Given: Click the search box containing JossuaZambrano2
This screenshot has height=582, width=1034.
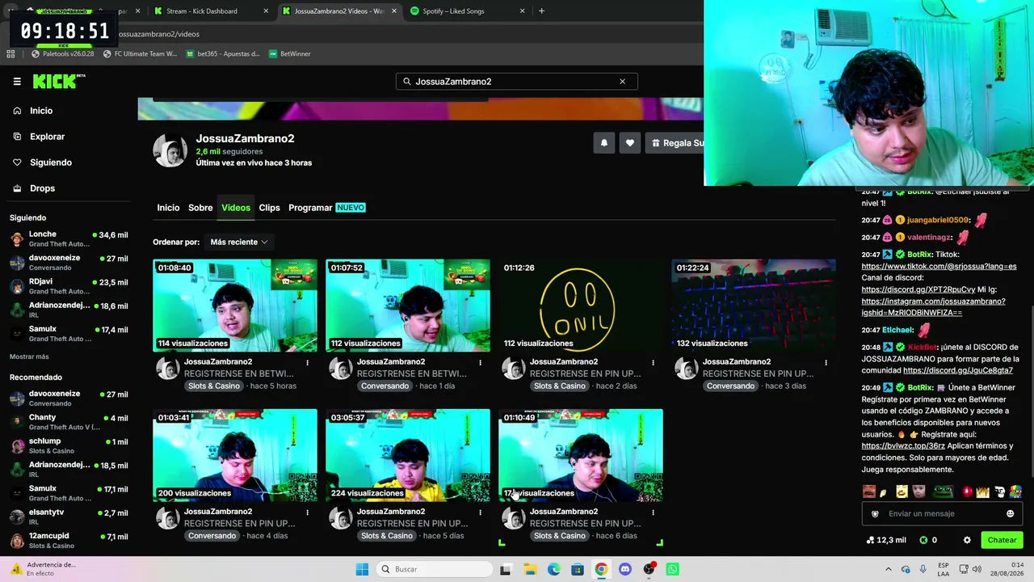Looking at the screenshot, I should (x=516, y=82).
